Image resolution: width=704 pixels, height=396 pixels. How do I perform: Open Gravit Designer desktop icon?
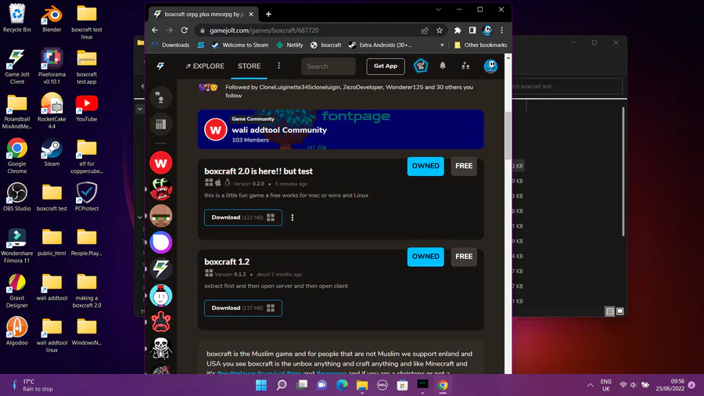17,290
